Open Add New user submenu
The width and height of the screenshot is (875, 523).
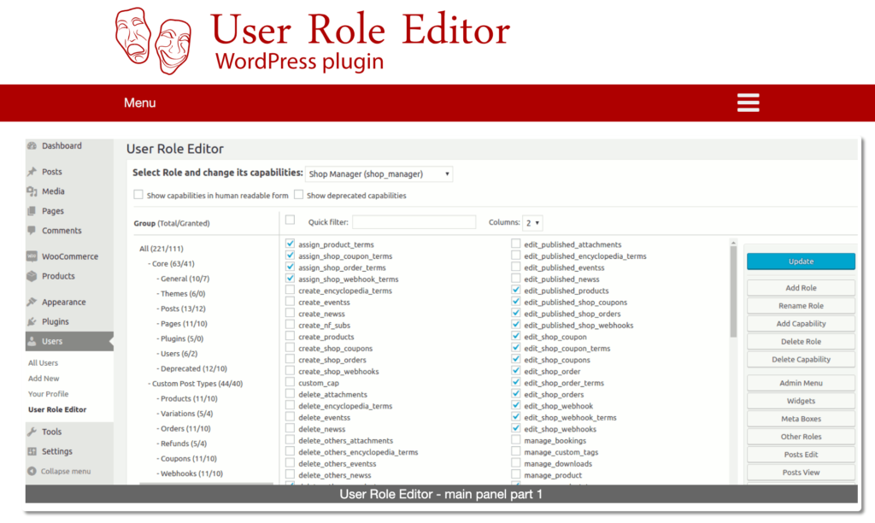(44, 379)
